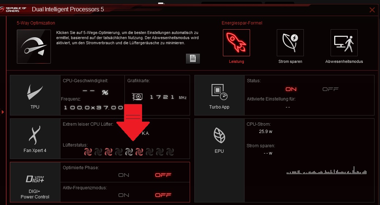
Task: Click the 25.9 w CPU-Strom value
Action: pyautogui.click(x=266, y=132)
